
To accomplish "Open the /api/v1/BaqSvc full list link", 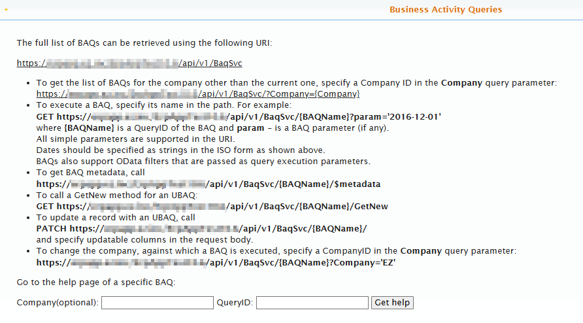I will pyautogui.click(x=129, y=63).
